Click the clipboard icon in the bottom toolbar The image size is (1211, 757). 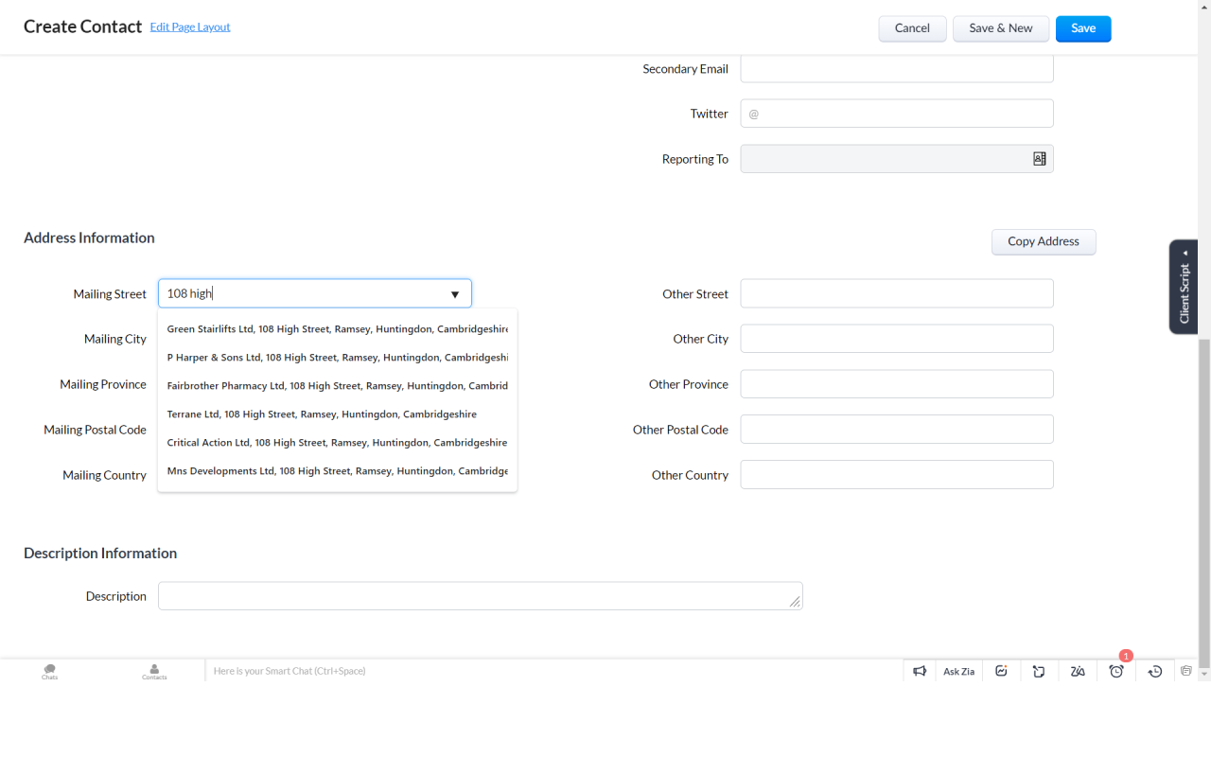[x=1186, y=670]
